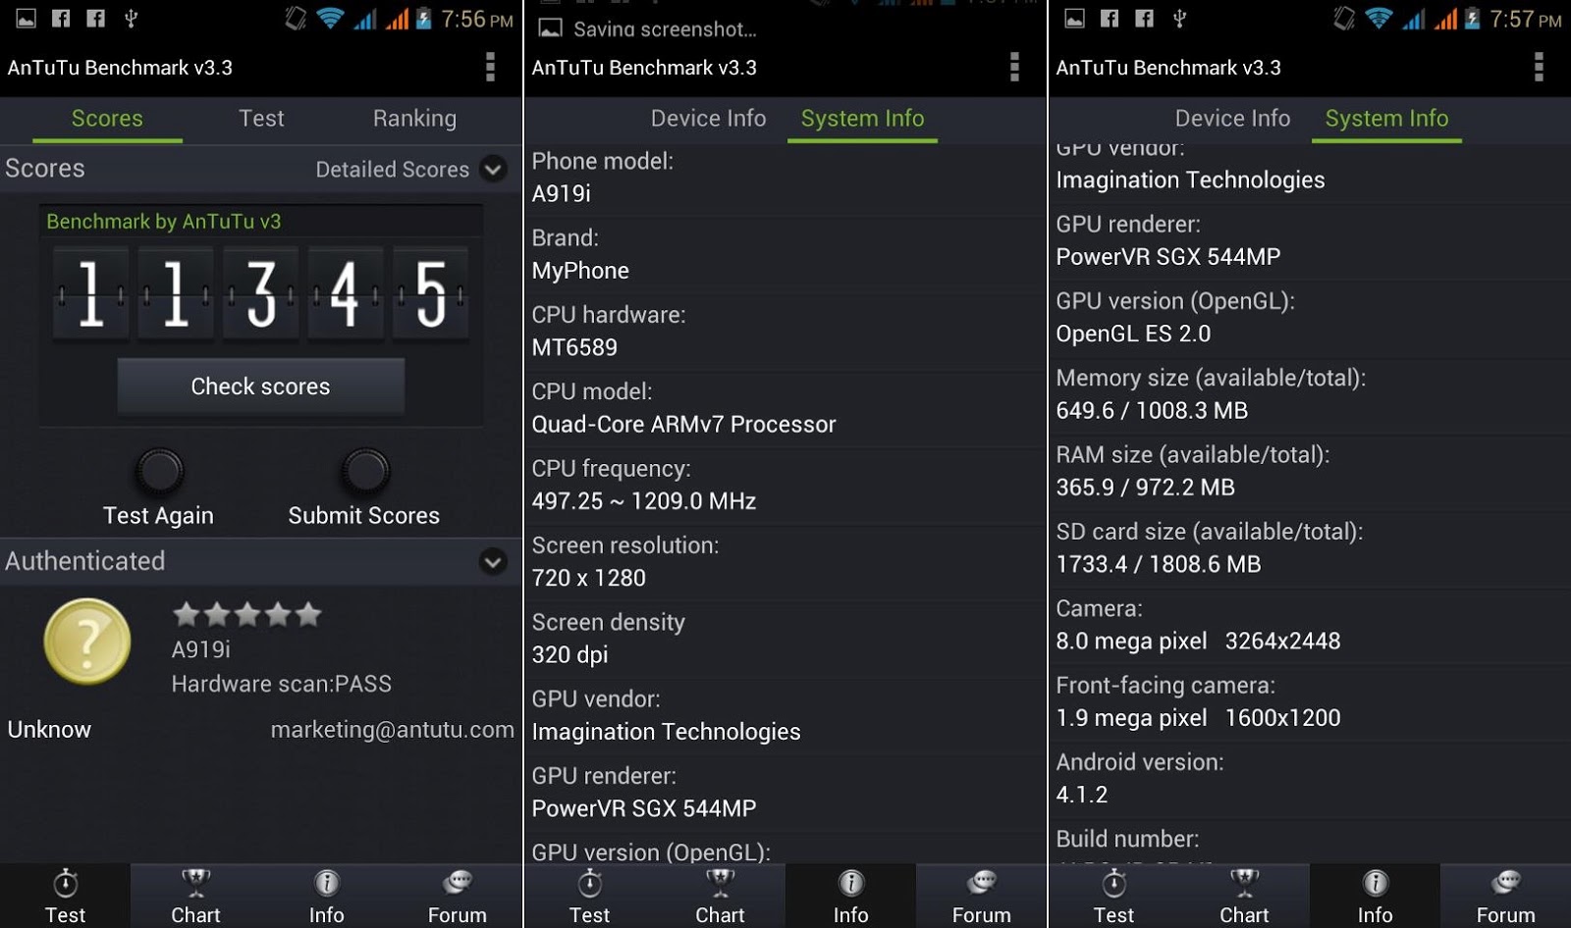
Task: Tap the picture notification icon on the 7:56 PM screen
Action: click(x=27, y=19)
